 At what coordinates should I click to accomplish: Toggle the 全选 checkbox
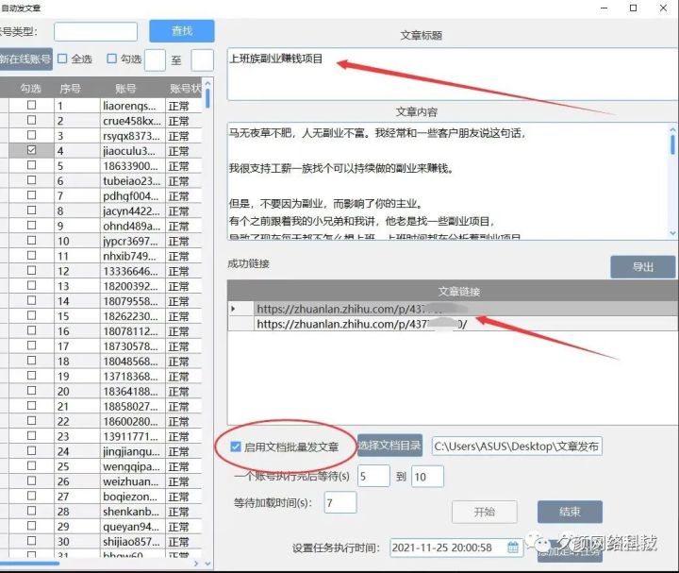pyautogui.click(x=62, y=59)
